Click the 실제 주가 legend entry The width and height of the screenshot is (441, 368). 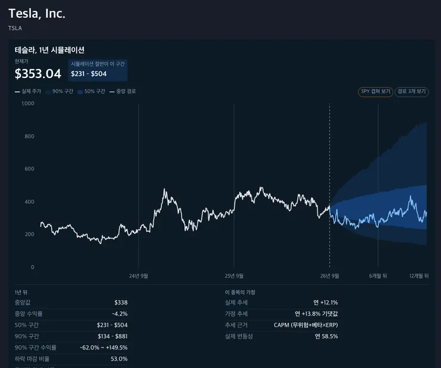[x=28, y=91]
